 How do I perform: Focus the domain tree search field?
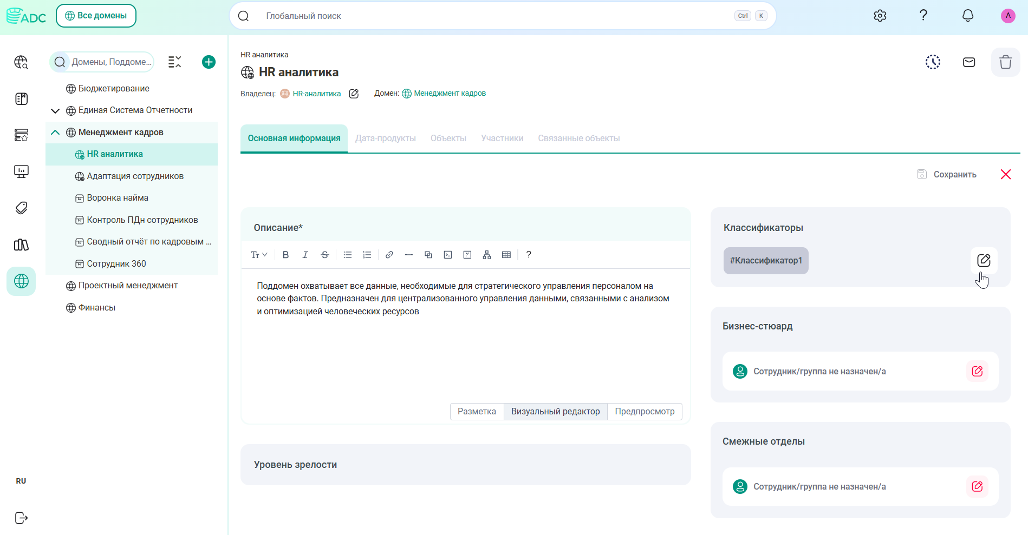point(102,62)
